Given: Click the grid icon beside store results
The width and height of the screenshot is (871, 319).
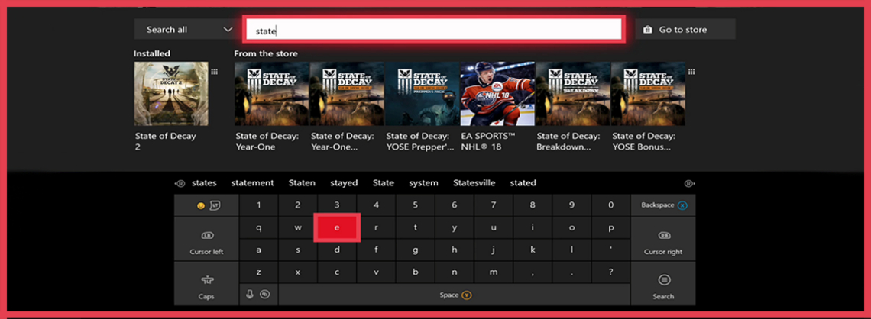Looking at the screenshot, I should (x=691, y=72).
